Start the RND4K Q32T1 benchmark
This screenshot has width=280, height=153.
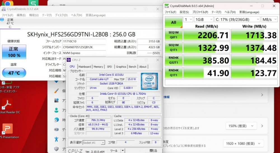(173, 60)
